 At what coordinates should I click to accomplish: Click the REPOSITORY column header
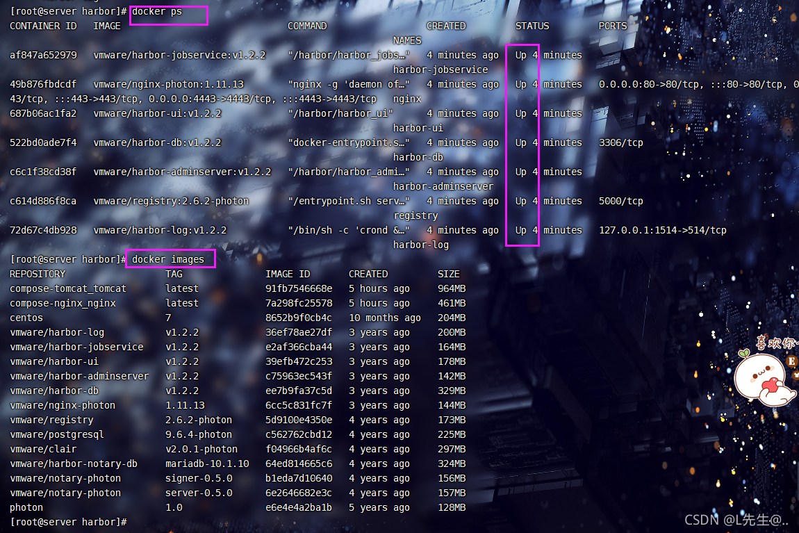(x=38, y=274)
